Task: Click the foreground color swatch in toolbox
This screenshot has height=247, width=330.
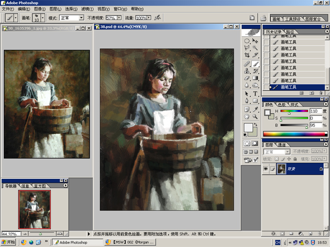Action: (248, 127)
